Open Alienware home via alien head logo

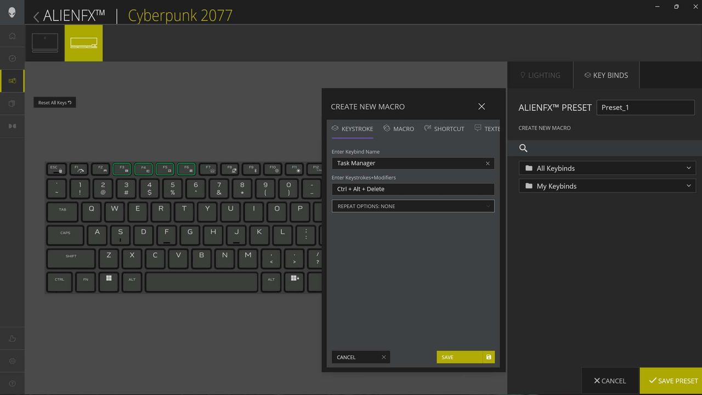tap(12, 13)
